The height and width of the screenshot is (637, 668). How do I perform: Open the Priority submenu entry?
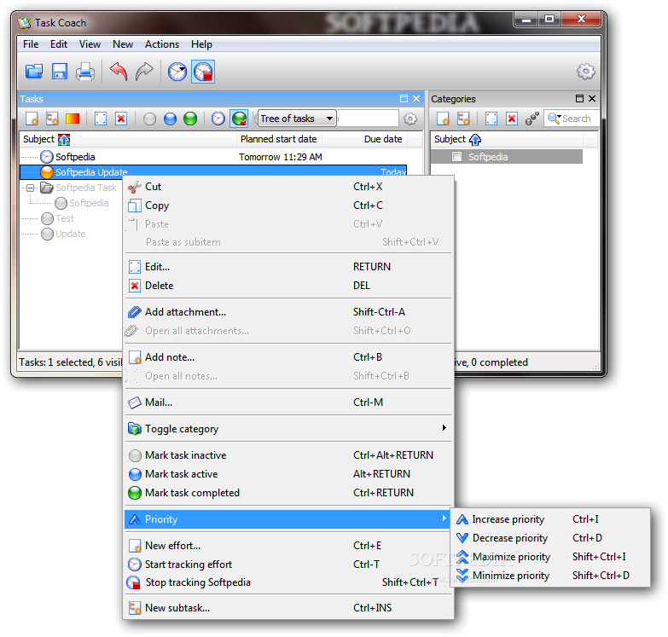tap(288, 519)
